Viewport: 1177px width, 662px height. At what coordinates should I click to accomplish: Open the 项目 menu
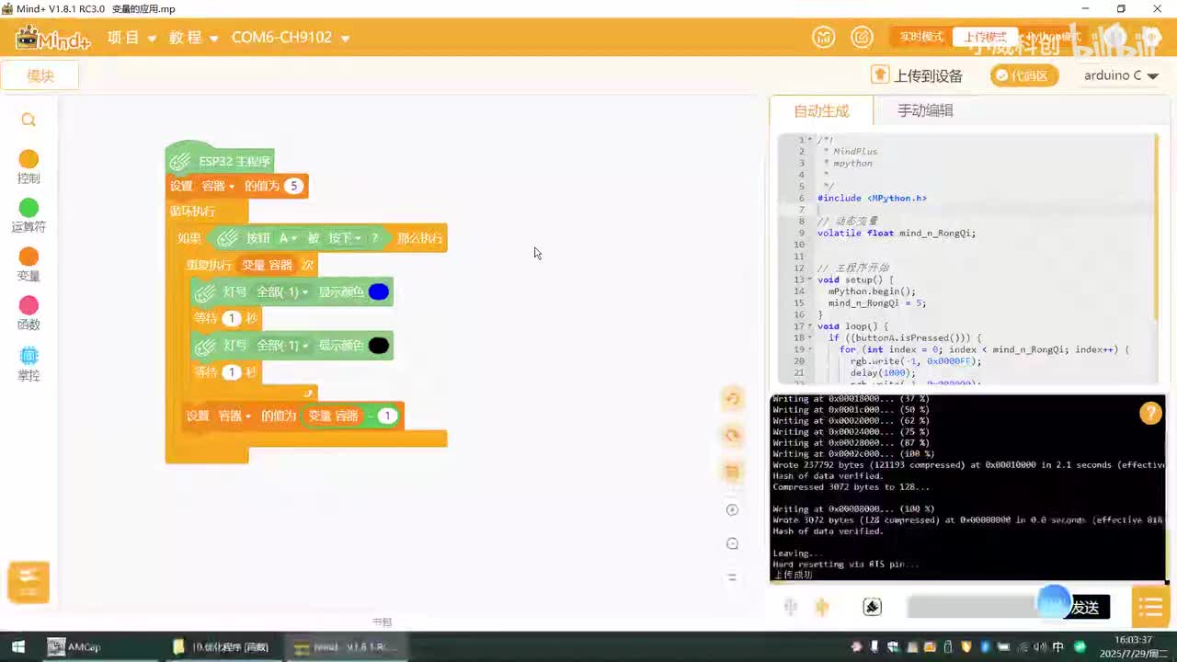click(131, 38)
